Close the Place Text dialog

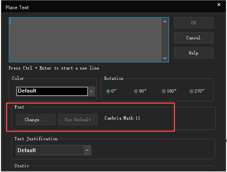[219, 5]
